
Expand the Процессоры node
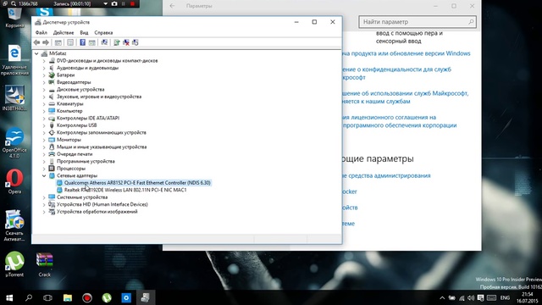pos(44,169)
